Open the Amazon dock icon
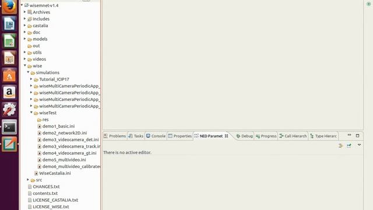Image resolution: width=373 pixels, height=210 pixels. 9,92
